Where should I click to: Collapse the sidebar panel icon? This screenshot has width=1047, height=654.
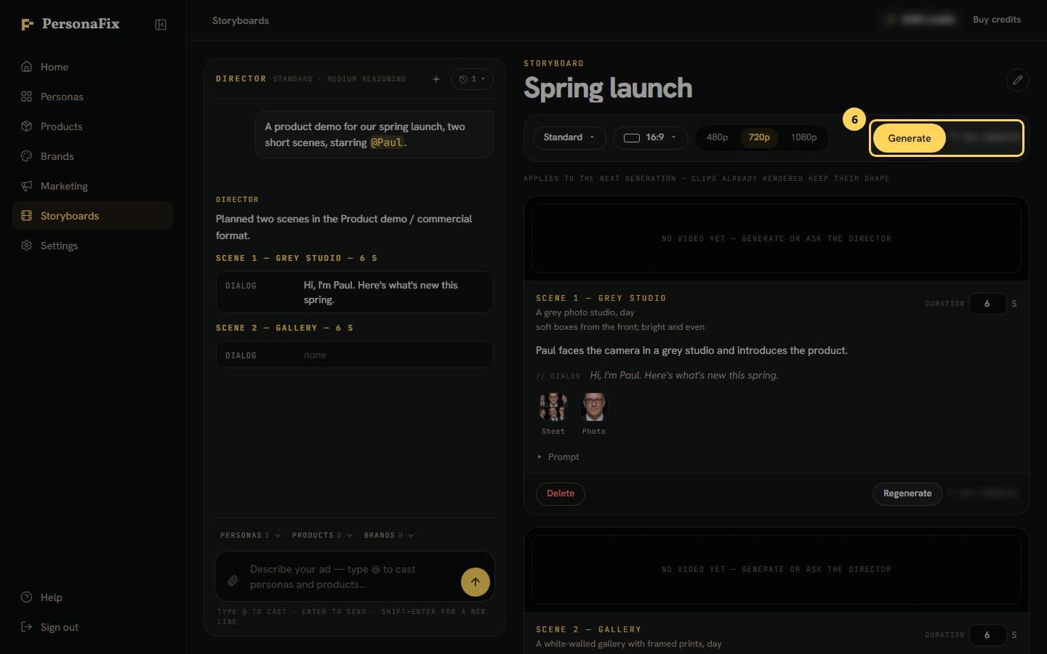(161, 25)
